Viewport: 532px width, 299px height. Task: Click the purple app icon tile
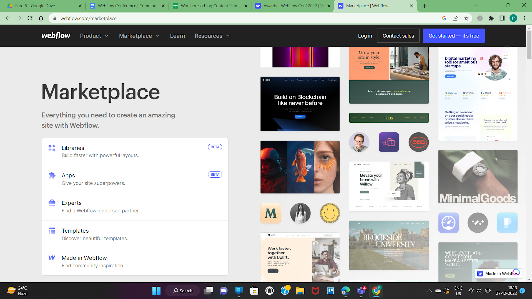pos(389,142)
